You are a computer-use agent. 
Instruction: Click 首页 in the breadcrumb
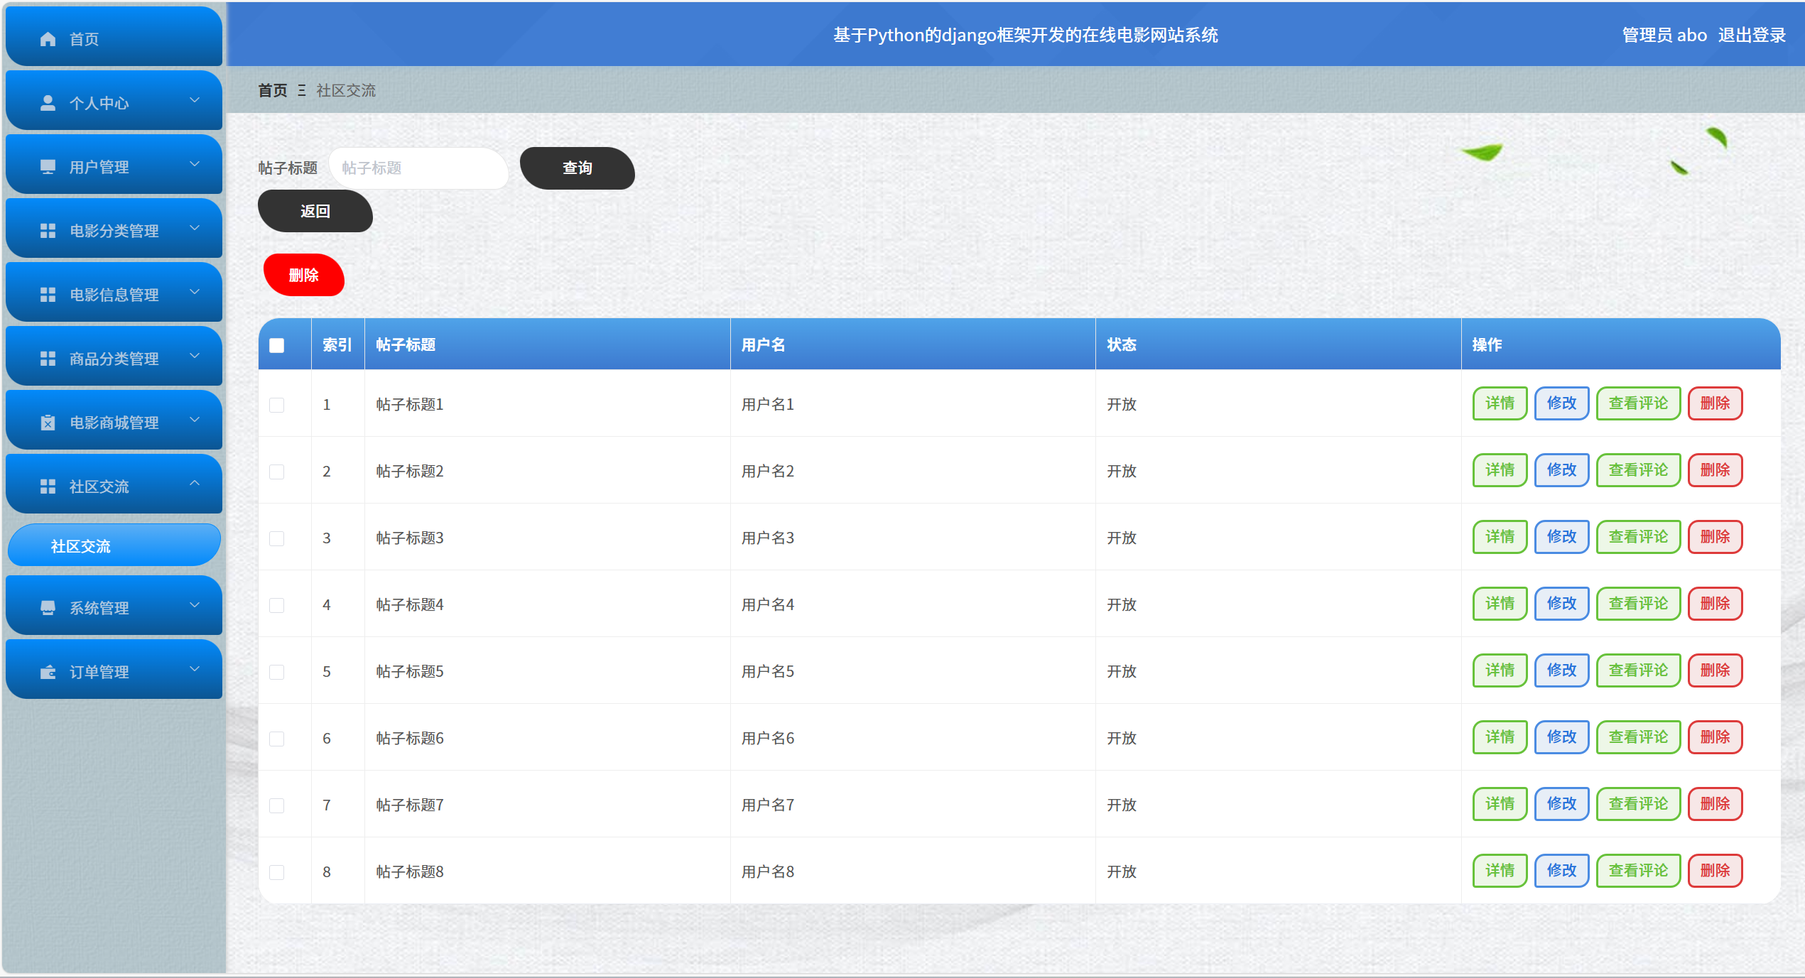272,90
